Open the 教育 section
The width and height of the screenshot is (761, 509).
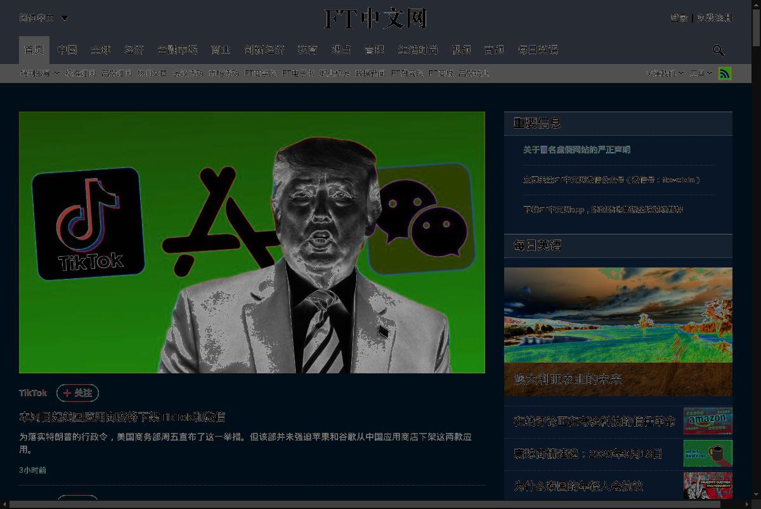click(x=308, y=49)
